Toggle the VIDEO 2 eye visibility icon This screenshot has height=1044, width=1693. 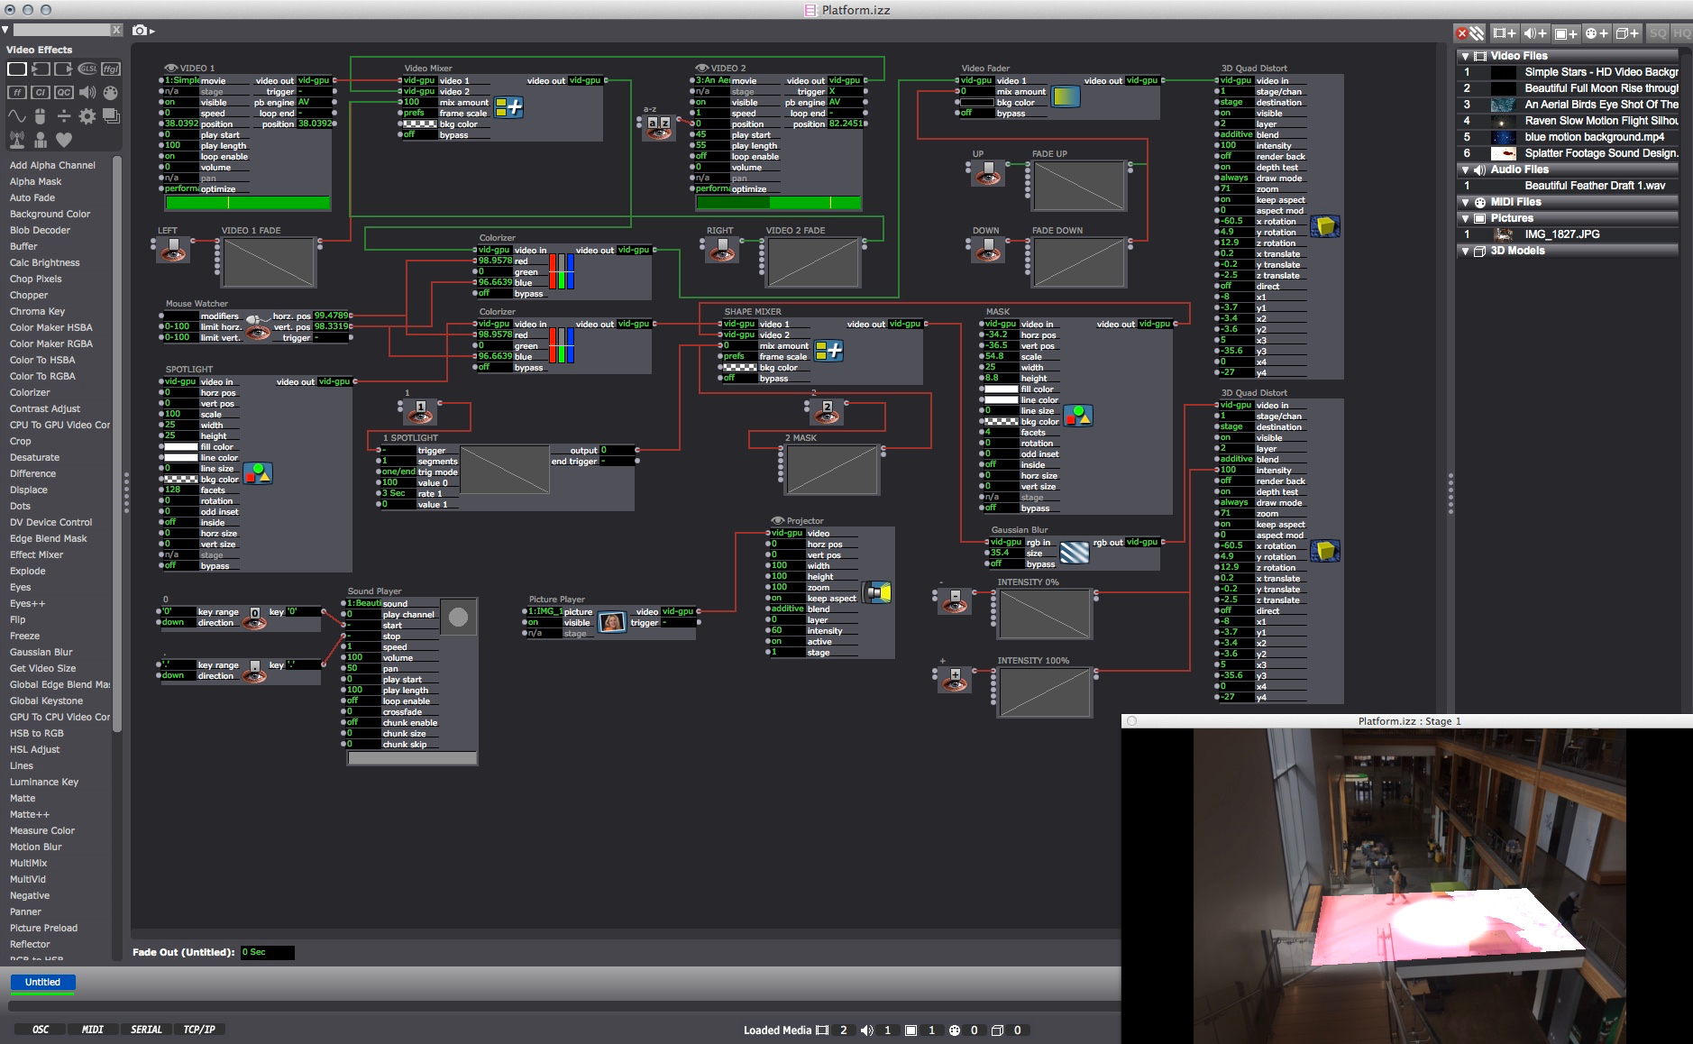click(701, 68)
